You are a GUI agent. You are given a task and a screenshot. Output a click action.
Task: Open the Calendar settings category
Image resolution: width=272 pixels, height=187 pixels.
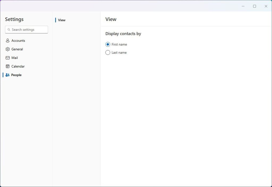point(26,66)
